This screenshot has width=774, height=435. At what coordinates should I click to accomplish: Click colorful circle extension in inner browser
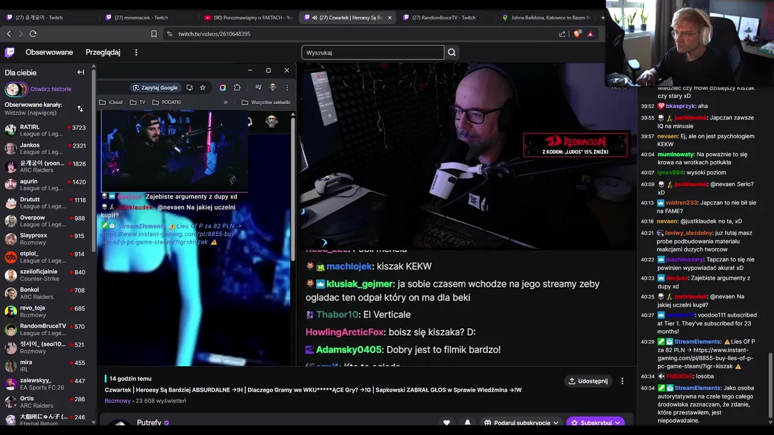[223, 88]
